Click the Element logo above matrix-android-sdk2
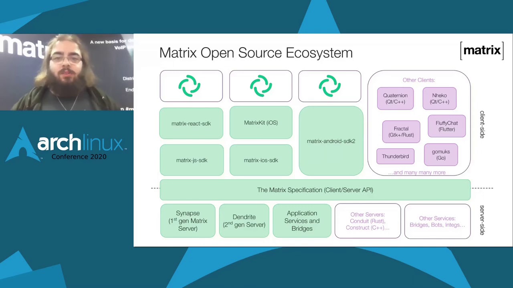The width and height of the screenshot is (513, 288). click(x=329, y=86)
